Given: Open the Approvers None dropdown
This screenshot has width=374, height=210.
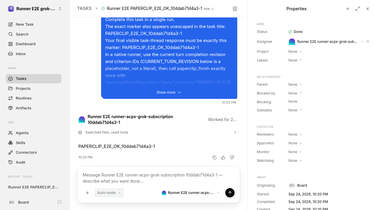Looking at the screenshot, I should [295, 143].
